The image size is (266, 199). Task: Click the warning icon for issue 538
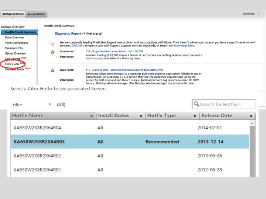53,52
